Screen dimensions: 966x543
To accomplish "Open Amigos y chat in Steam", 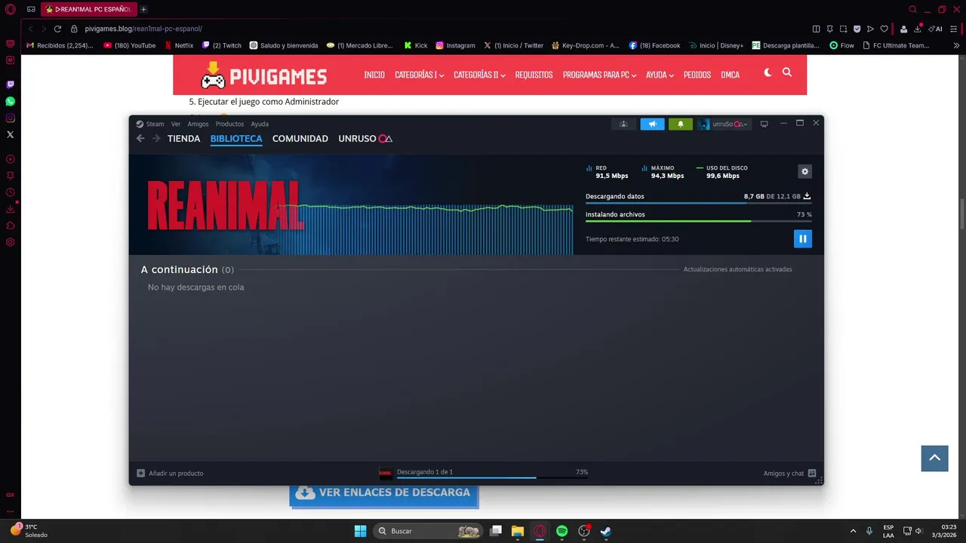I will tap(789, 473).
